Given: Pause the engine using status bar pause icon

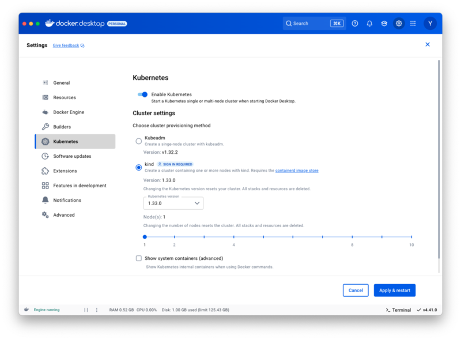Looking at the screenshot, I should [x=86, y=309].
